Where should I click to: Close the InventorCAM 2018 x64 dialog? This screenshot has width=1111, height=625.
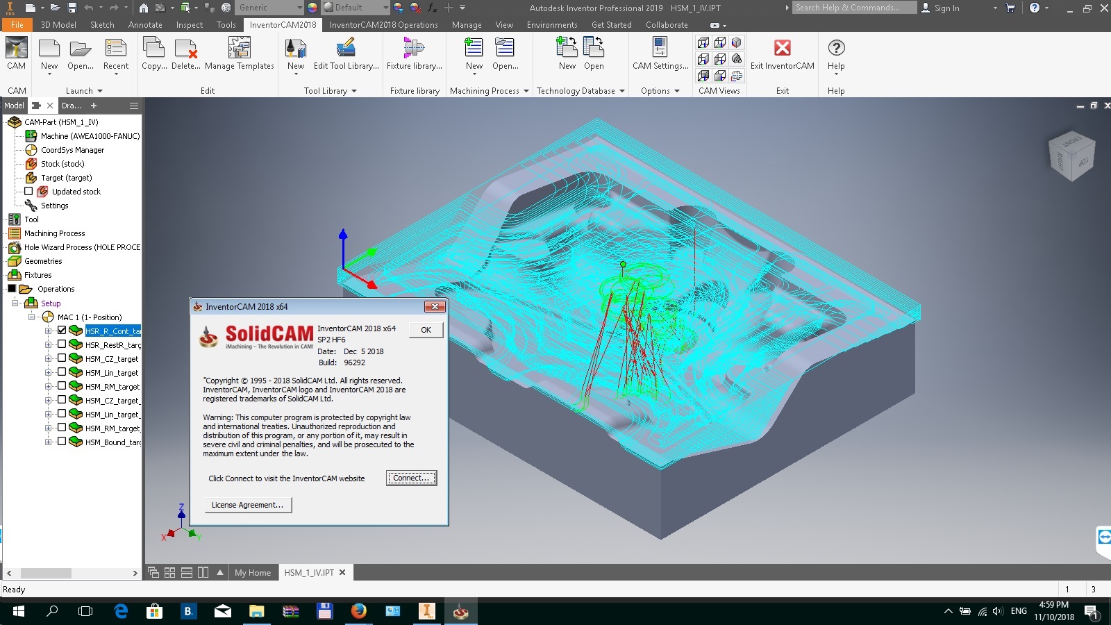[x=435, y=306]
